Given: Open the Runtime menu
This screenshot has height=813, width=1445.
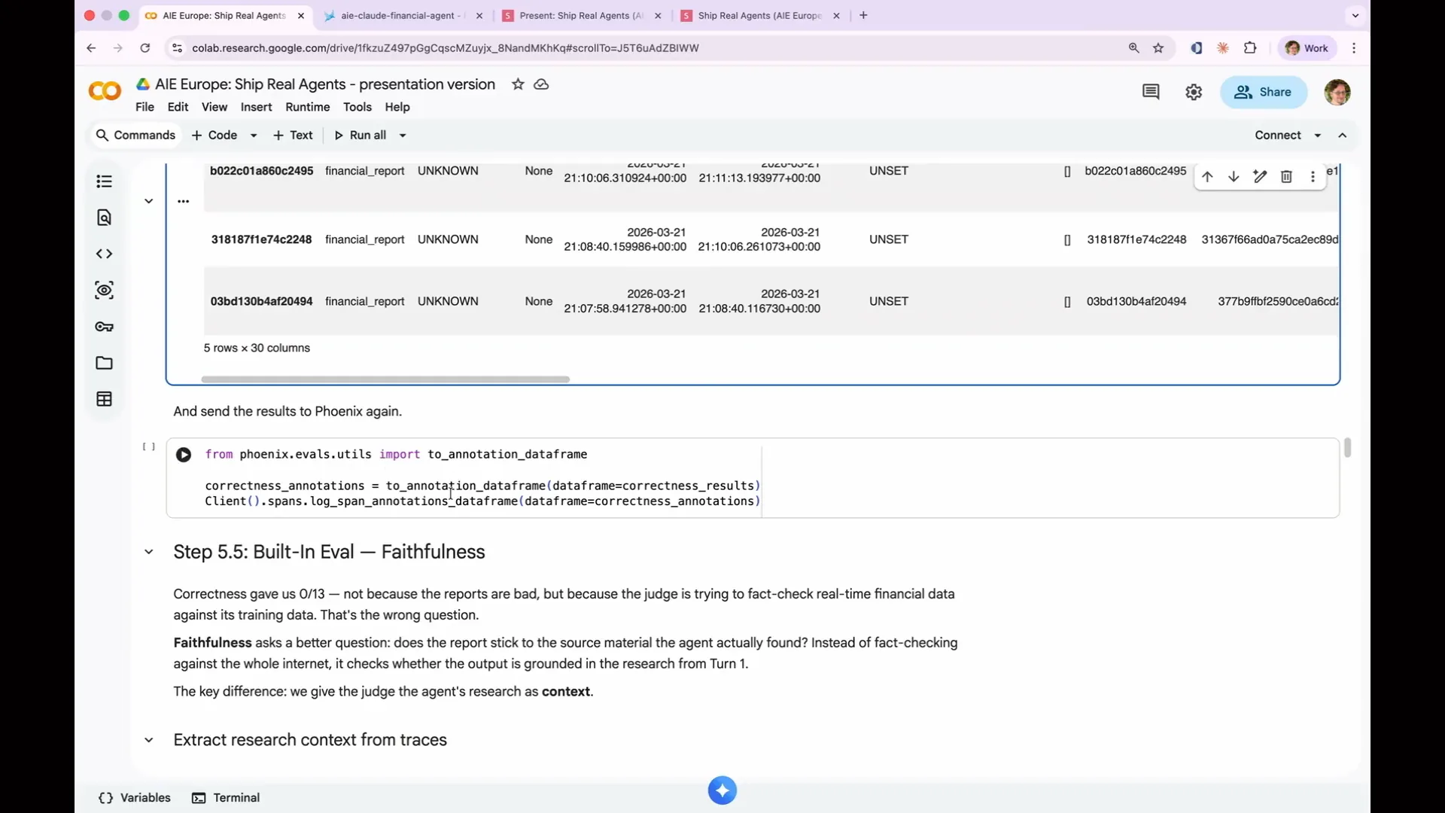Looking at the screenshot, I should [308, 107].
